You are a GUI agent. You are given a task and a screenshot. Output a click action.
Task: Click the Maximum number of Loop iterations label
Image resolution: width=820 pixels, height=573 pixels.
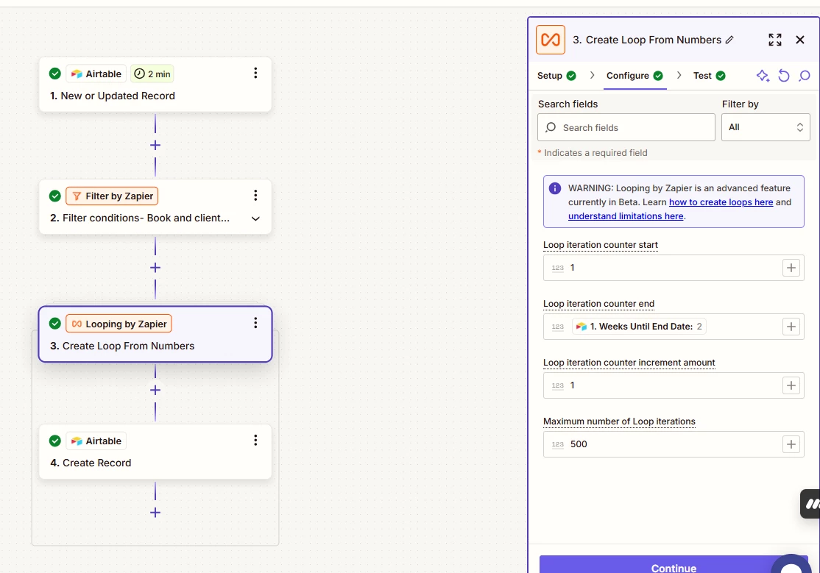(x=619, y=421)
